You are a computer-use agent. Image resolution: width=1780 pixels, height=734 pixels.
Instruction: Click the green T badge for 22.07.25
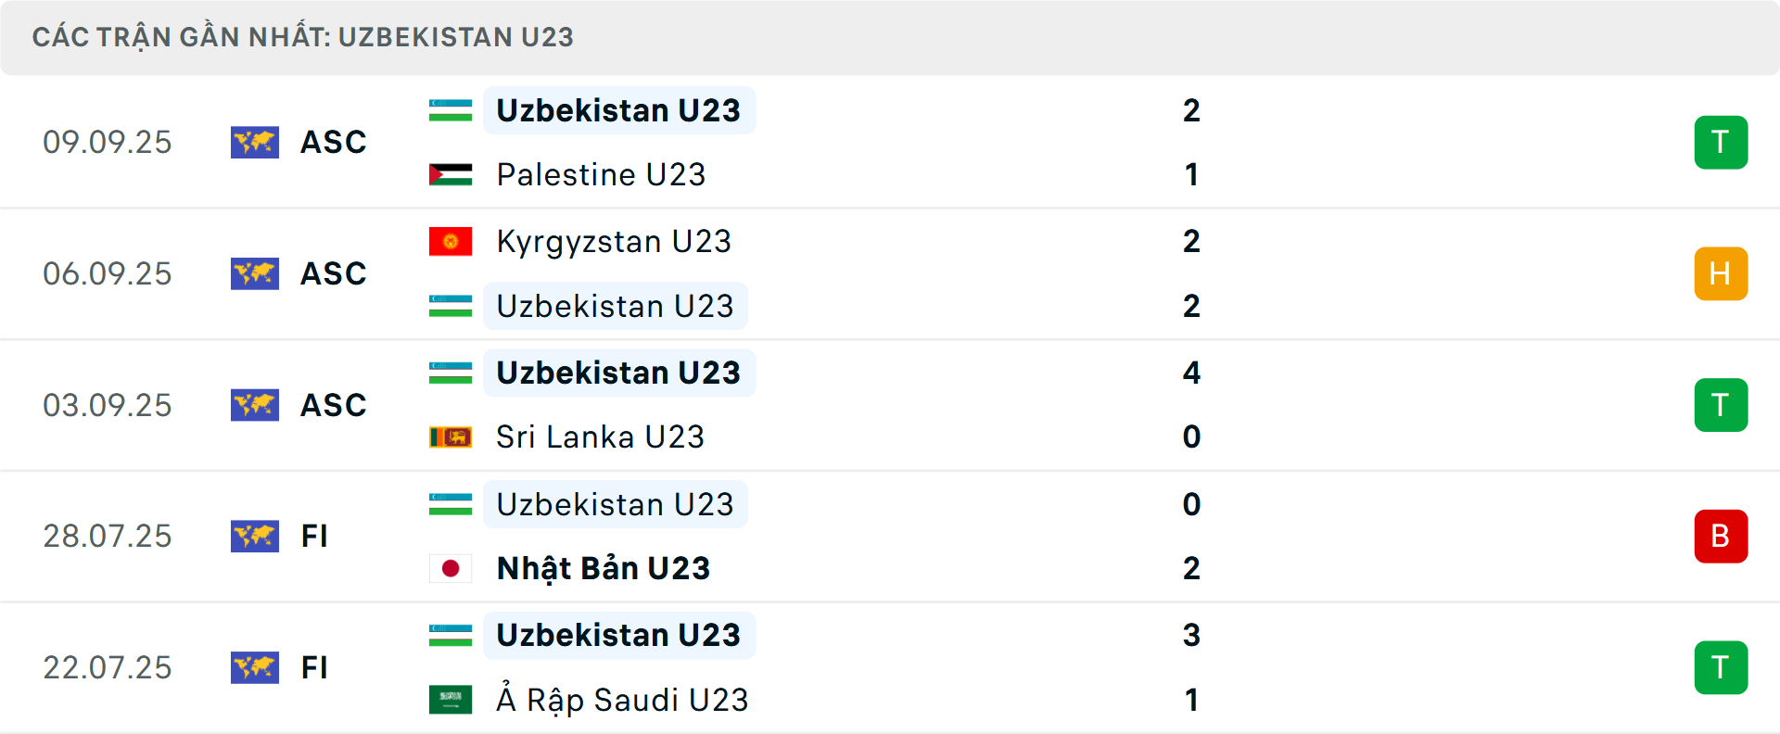(1721, 667)
